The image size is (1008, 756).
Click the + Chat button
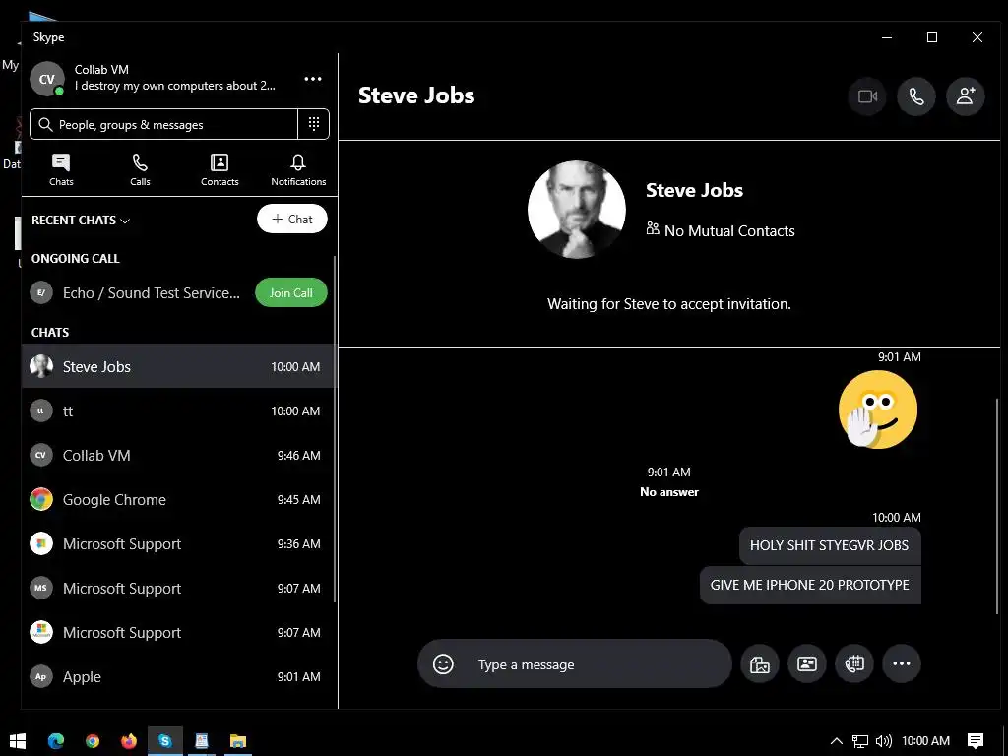click(x=291, y=220)
